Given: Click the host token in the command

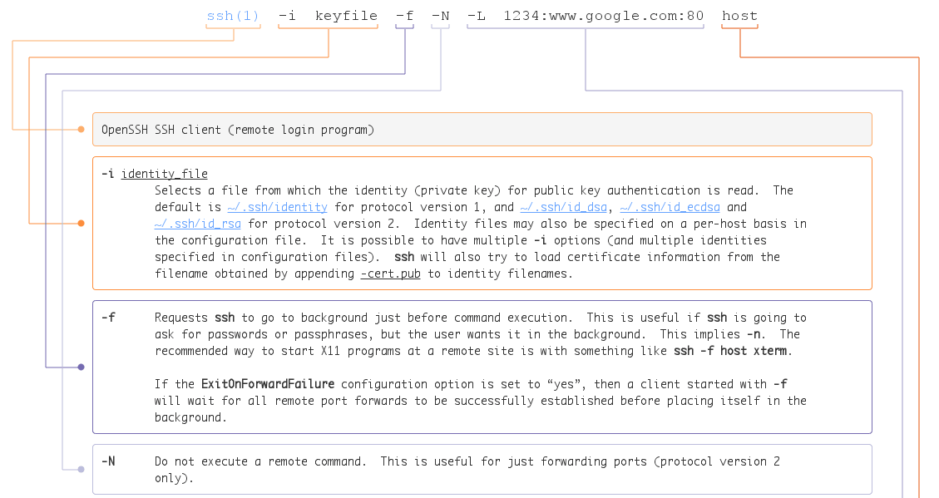Looking at the screenshot, I should tap(739, 15).
